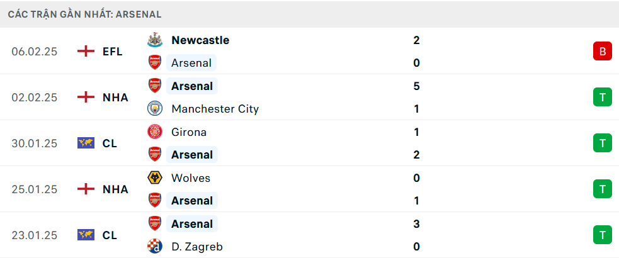The image size is (619, 258).
Task: Click the 'Các trận gần nhất: Arsenal' header
Action: pos(85,13)
